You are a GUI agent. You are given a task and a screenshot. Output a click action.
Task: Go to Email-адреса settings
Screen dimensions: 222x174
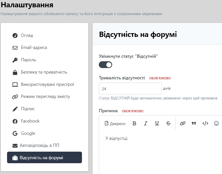point(34,48)
